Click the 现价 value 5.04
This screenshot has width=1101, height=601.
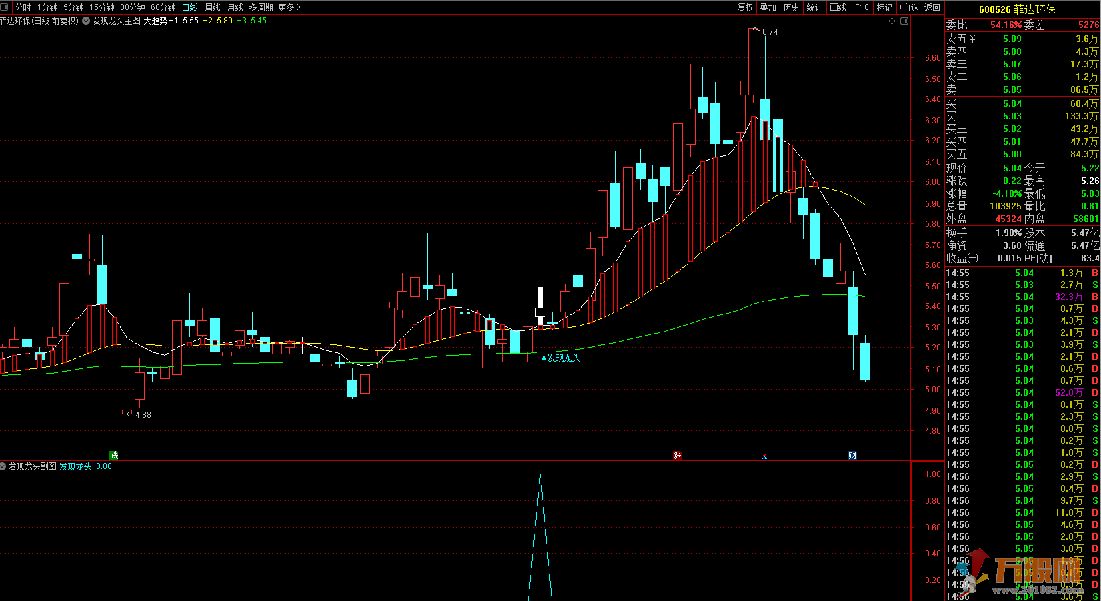click(1012, 169)
